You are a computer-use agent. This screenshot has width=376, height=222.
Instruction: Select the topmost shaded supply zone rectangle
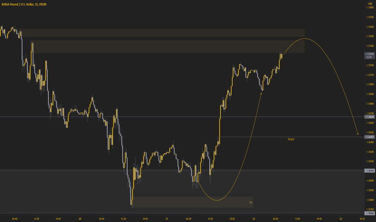coord(163,33)
